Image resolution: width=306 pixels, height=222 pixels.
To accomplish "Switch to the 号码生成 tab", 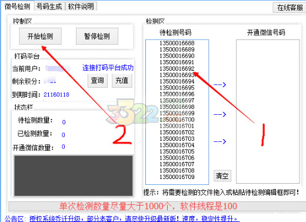I will point(49,6).
